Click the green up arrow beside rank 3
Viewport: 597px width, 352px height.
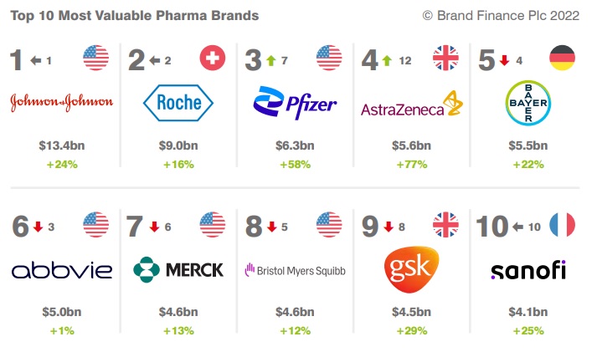[x=271, y=60]
